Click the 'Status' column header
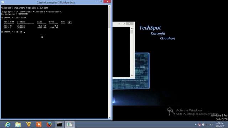This screenshot has width=228, height=128. click(x=21, y=22)
